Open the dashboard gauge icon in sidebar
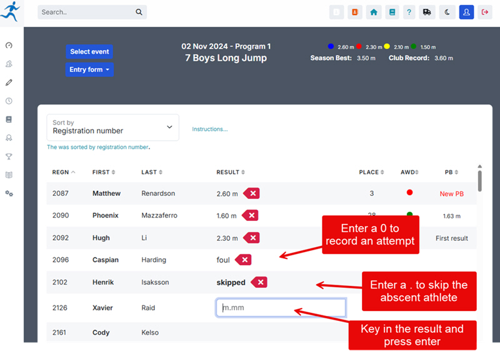500x351 pixels. 9,46
